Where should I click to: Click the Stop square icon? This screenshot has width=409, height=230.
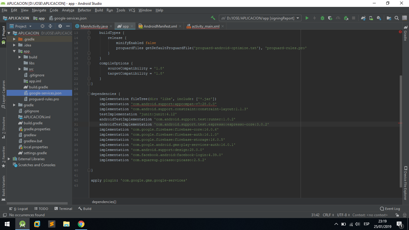[354, 18]
